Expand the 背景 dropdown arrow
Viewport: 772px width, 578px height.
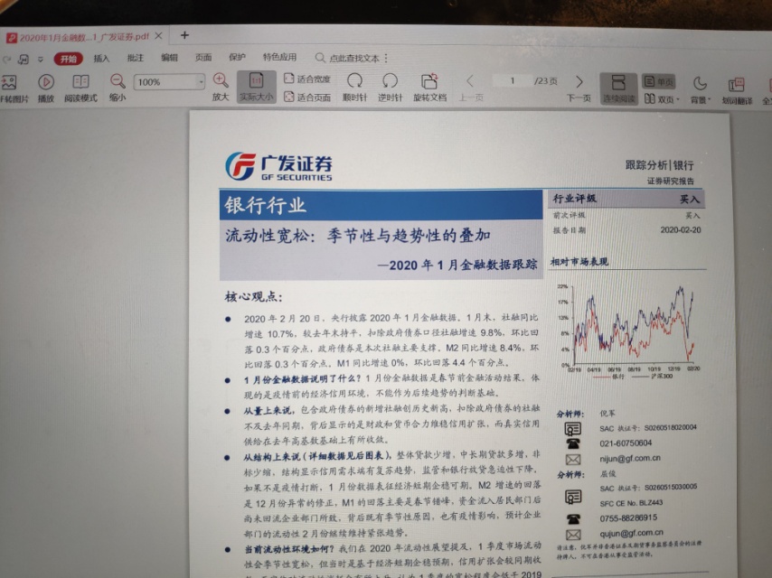710,101
